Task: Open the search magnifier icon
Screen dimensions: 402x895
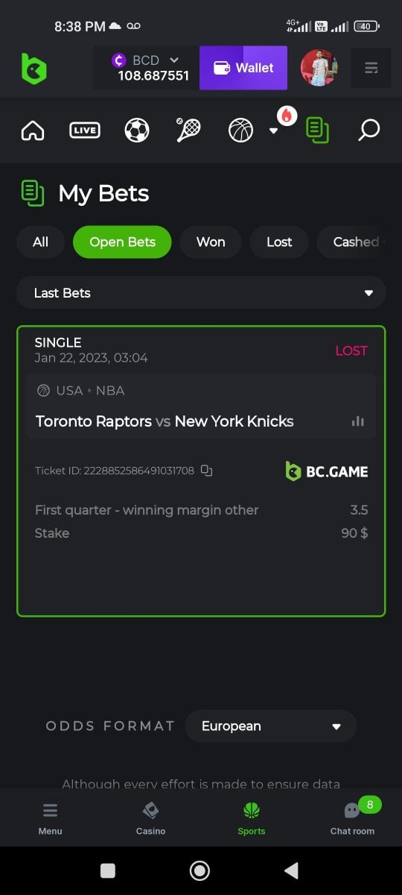Action: click(x=368, y=130)
